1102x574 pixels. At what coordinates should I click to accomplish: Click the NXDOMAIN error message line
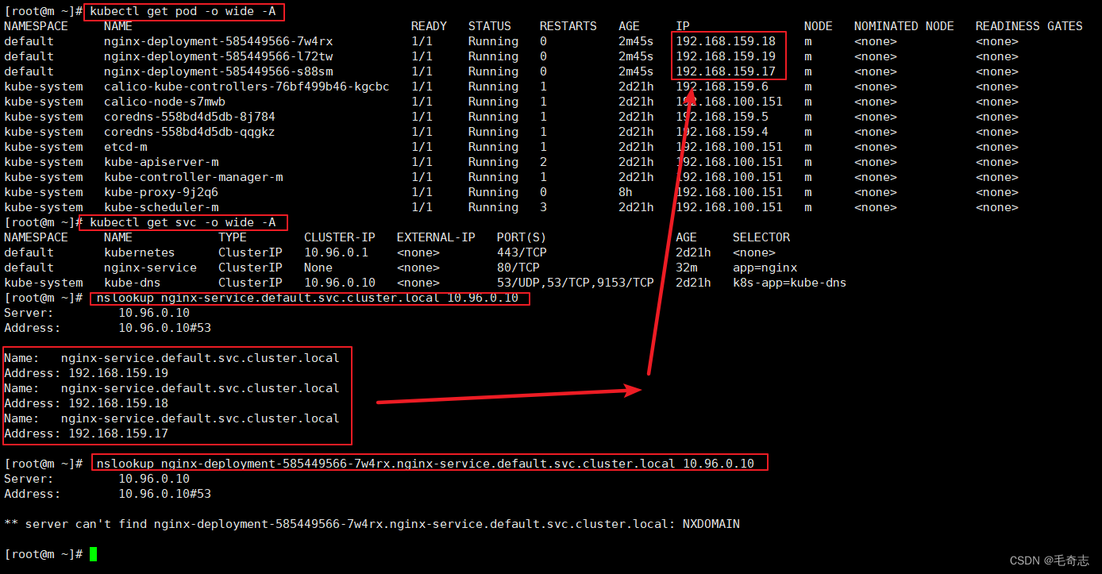click(x=372, y=524)
